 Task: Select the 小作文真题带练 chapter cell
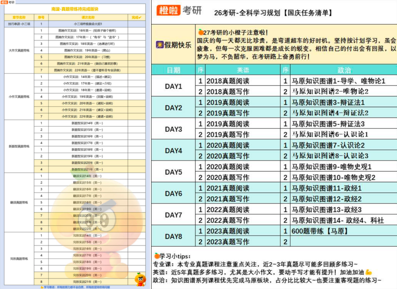[19, 97]
